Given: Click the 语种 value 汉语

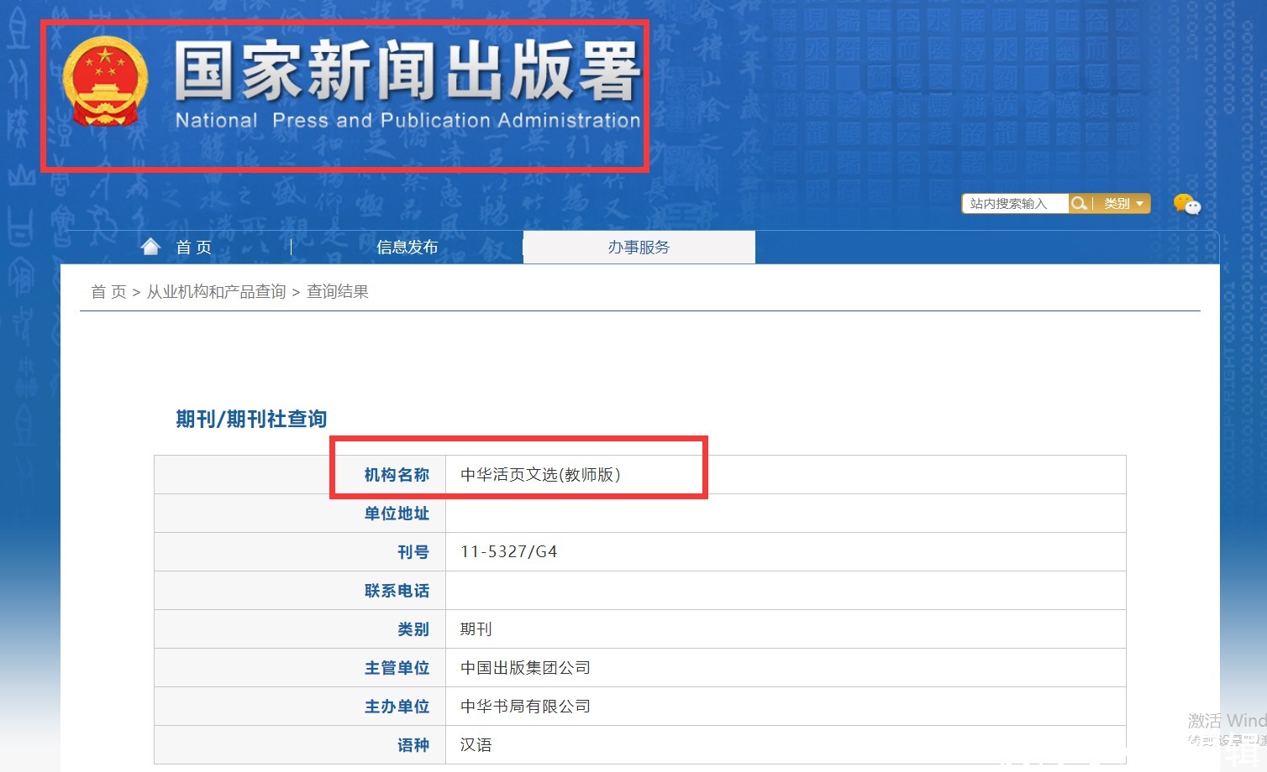Looking at the screenshot, I should 476,745.
